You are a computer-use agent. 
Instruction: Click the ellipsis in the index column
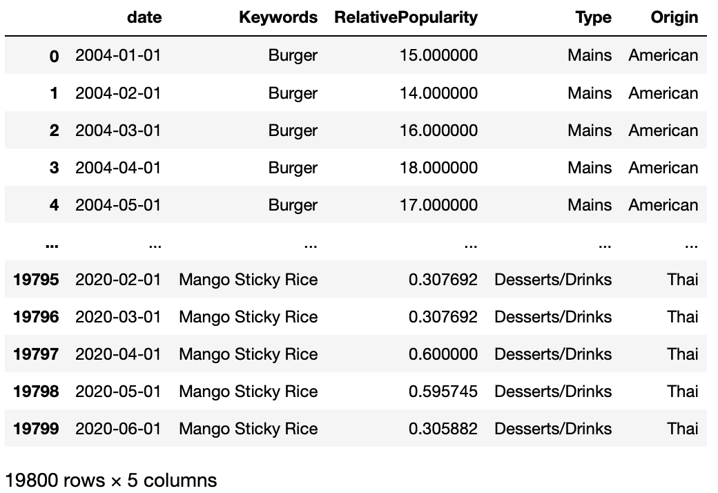(x=50, y=243)
